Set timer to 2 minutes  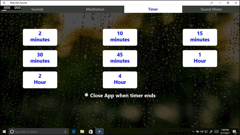tap(40, 37)
